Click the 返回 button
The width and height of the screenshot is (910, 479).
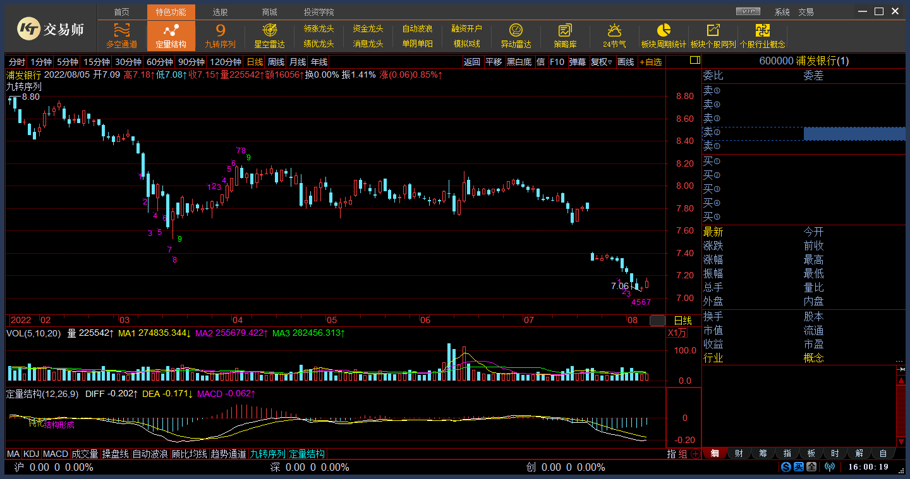[x=472, y=61]
